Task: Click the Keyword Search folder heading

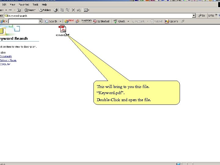Action: pos(14,38)
